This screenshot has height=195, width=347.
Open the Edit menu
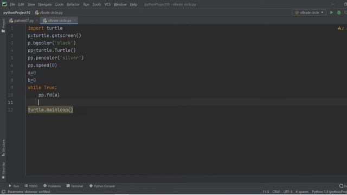coord(21,4)
